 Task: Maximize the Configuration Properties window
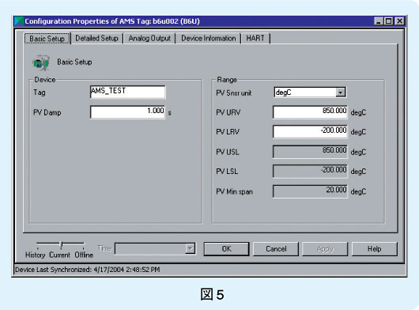(388, 21)
